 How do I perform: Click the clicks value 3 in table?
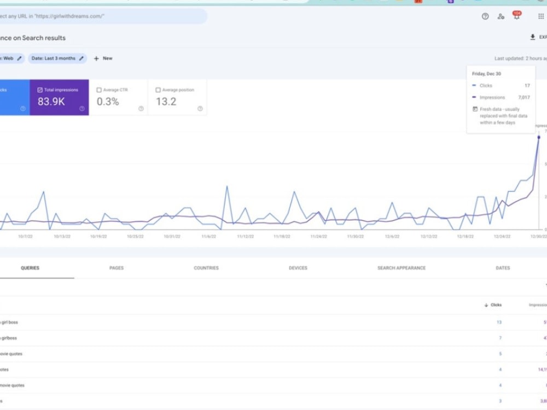(501, 401)
